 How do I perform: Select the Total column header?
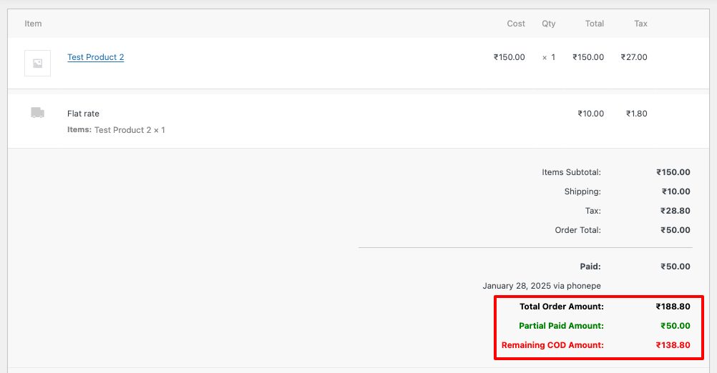click(595, 24)
